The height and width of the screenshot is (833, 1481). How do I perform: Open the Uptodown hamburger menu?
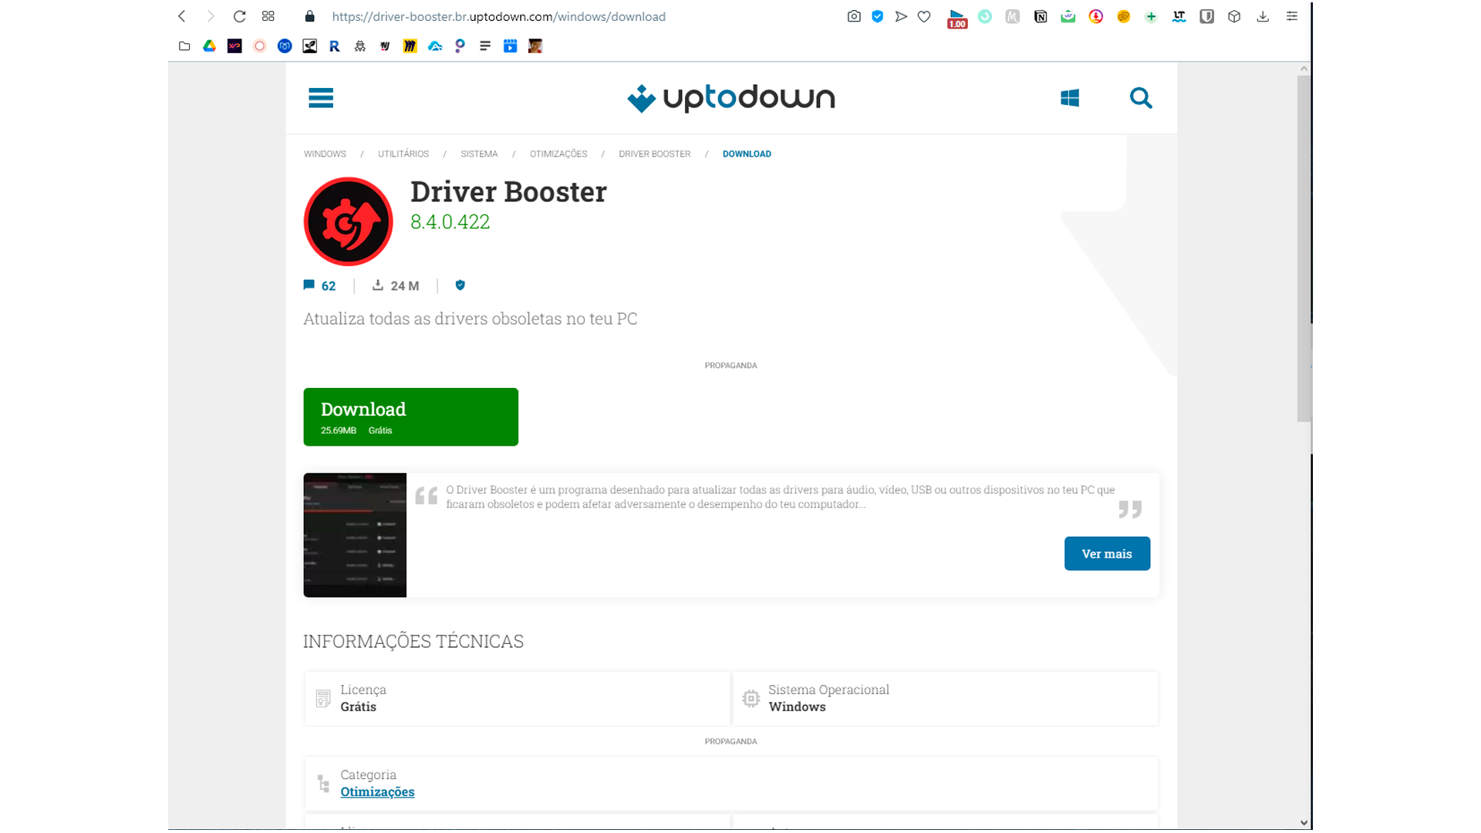tap(321, 98)
